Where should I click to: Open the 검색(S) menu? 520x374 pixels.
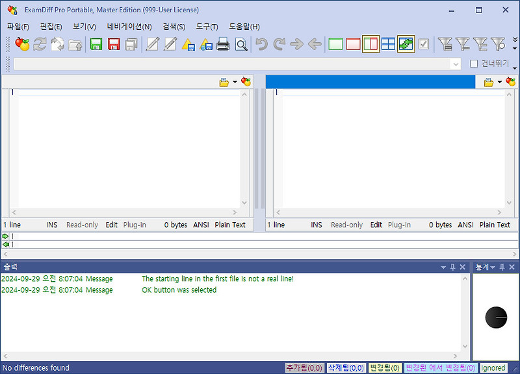click(x=174, y=27)
